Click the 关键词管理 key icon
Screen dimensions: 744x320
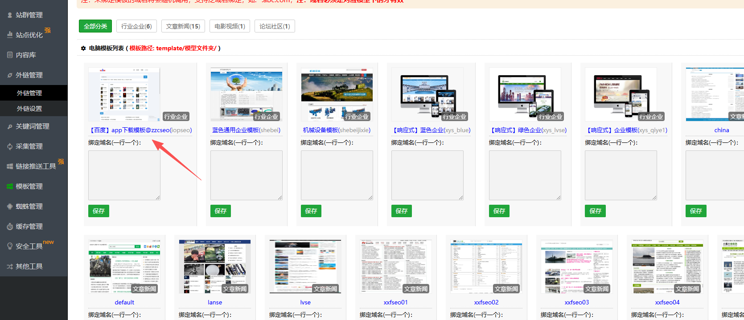[x=10, y=126]
